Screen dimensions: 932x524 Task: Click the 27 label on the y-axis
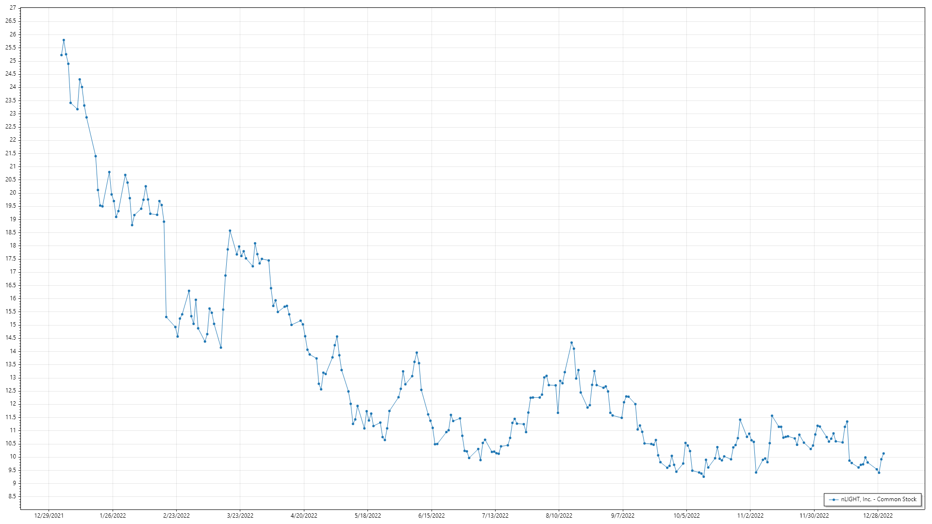[13, 8]
